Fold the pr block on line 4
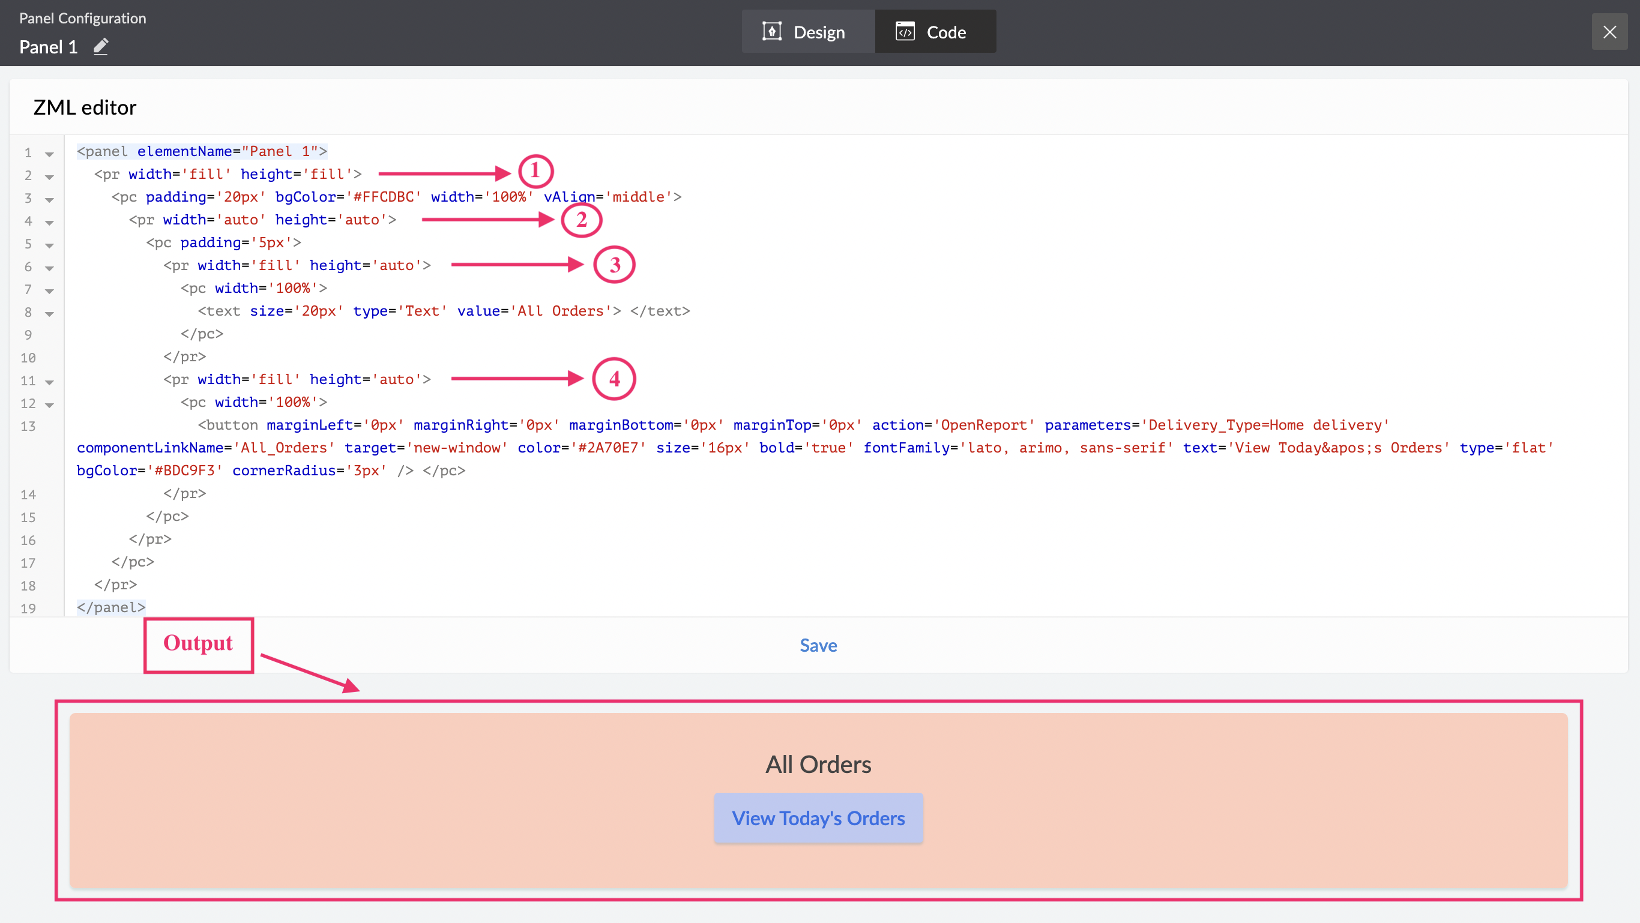Image resolution: width=1640 pixels, height=923 pixels. [49, 222]
